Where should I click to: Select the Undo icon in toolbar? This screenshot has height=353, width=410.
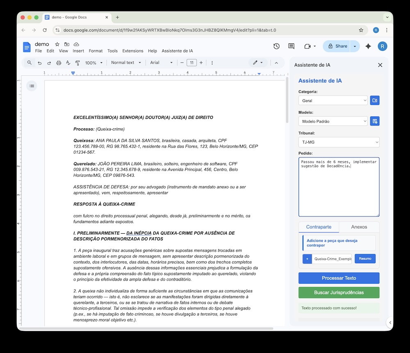[x=39, y=62]
